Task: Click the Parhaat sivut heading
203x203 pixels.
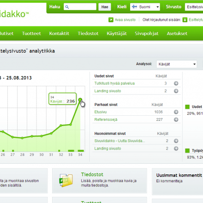Action: [x=106, y=105]
